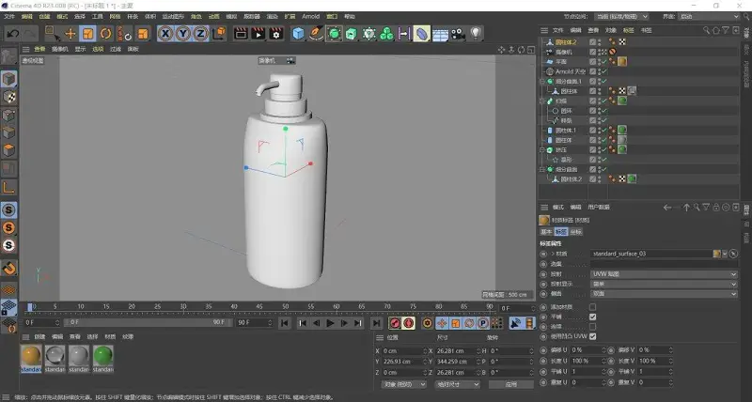Screen dimensions: 752x402
Task: Open the 帮助 menu
Action: coord(350,16)
